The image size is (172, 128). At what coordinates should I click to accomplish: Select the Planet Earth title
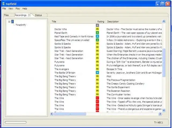pyautogui.click(x=61, y=33)
